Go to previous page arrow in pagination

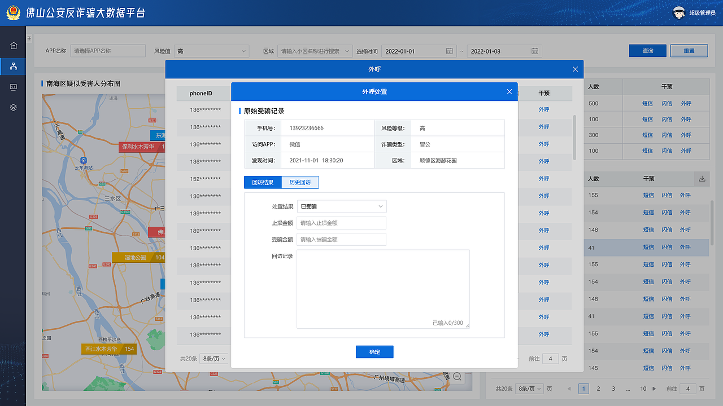pyautogui.click(x=569, y=389)
